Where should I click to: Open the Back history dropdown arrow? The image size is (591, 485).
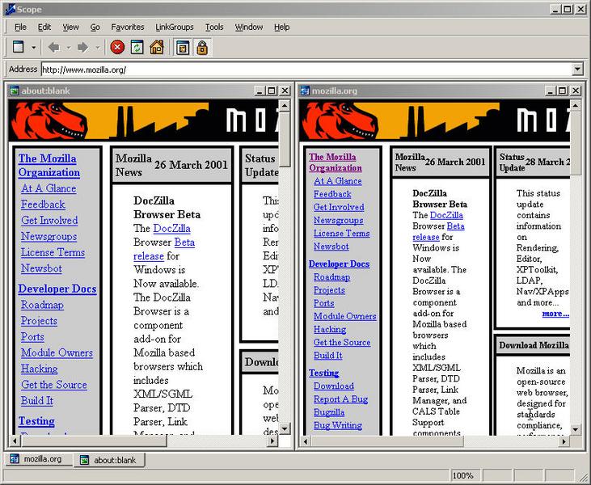[69, 48]
